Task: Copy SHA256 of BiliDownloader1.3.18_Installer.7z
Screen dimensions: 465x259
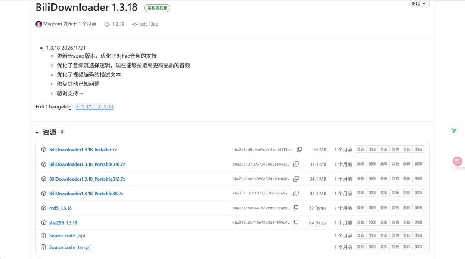Action: (300, 150)
